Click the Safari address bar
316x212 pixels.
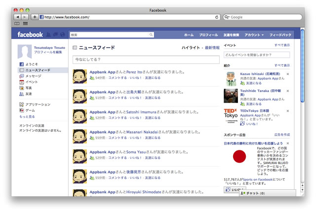tap(129, 17)
